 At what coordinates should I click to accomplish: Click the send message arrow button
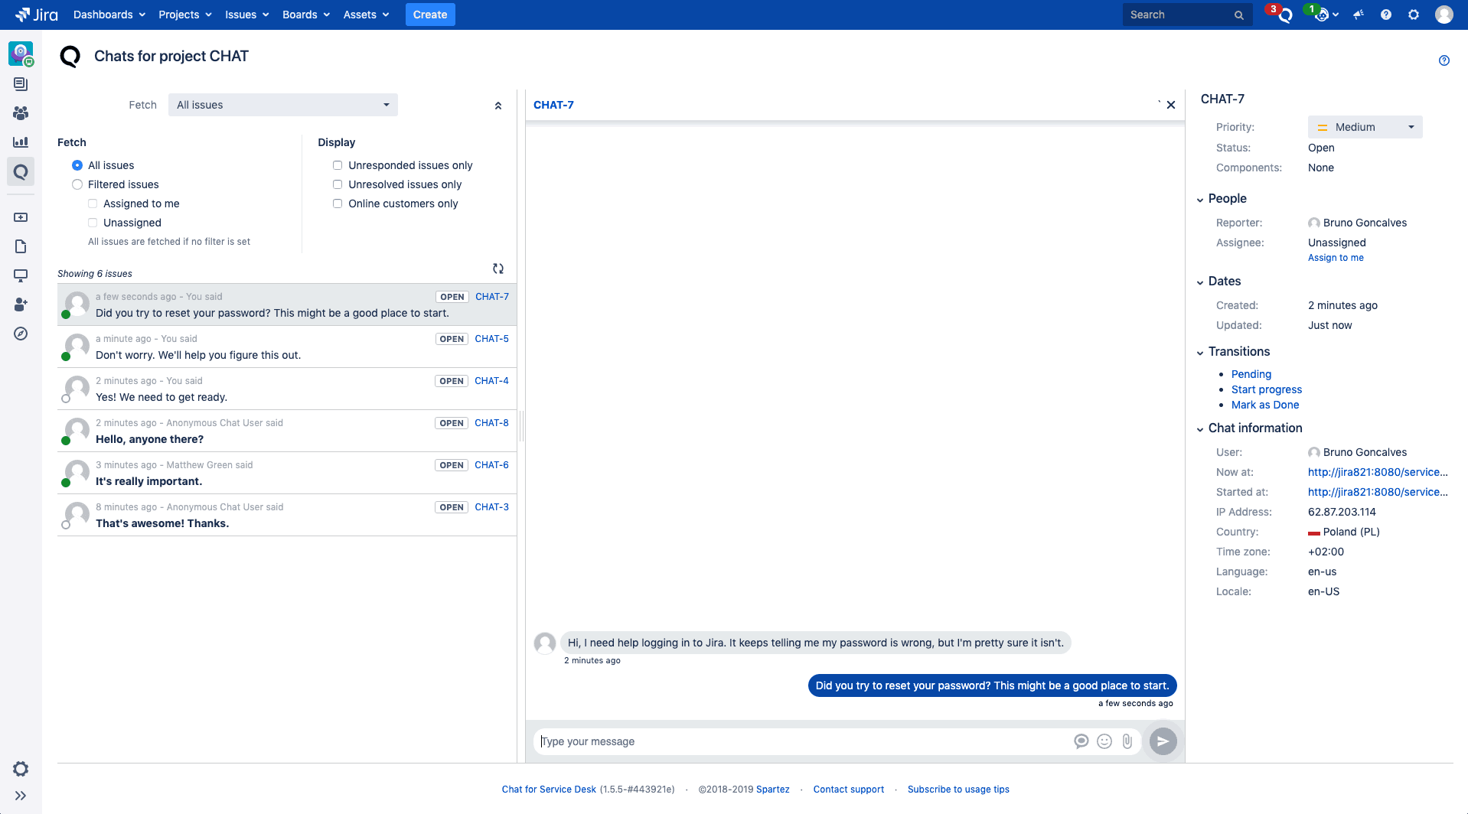[1163, 741]
